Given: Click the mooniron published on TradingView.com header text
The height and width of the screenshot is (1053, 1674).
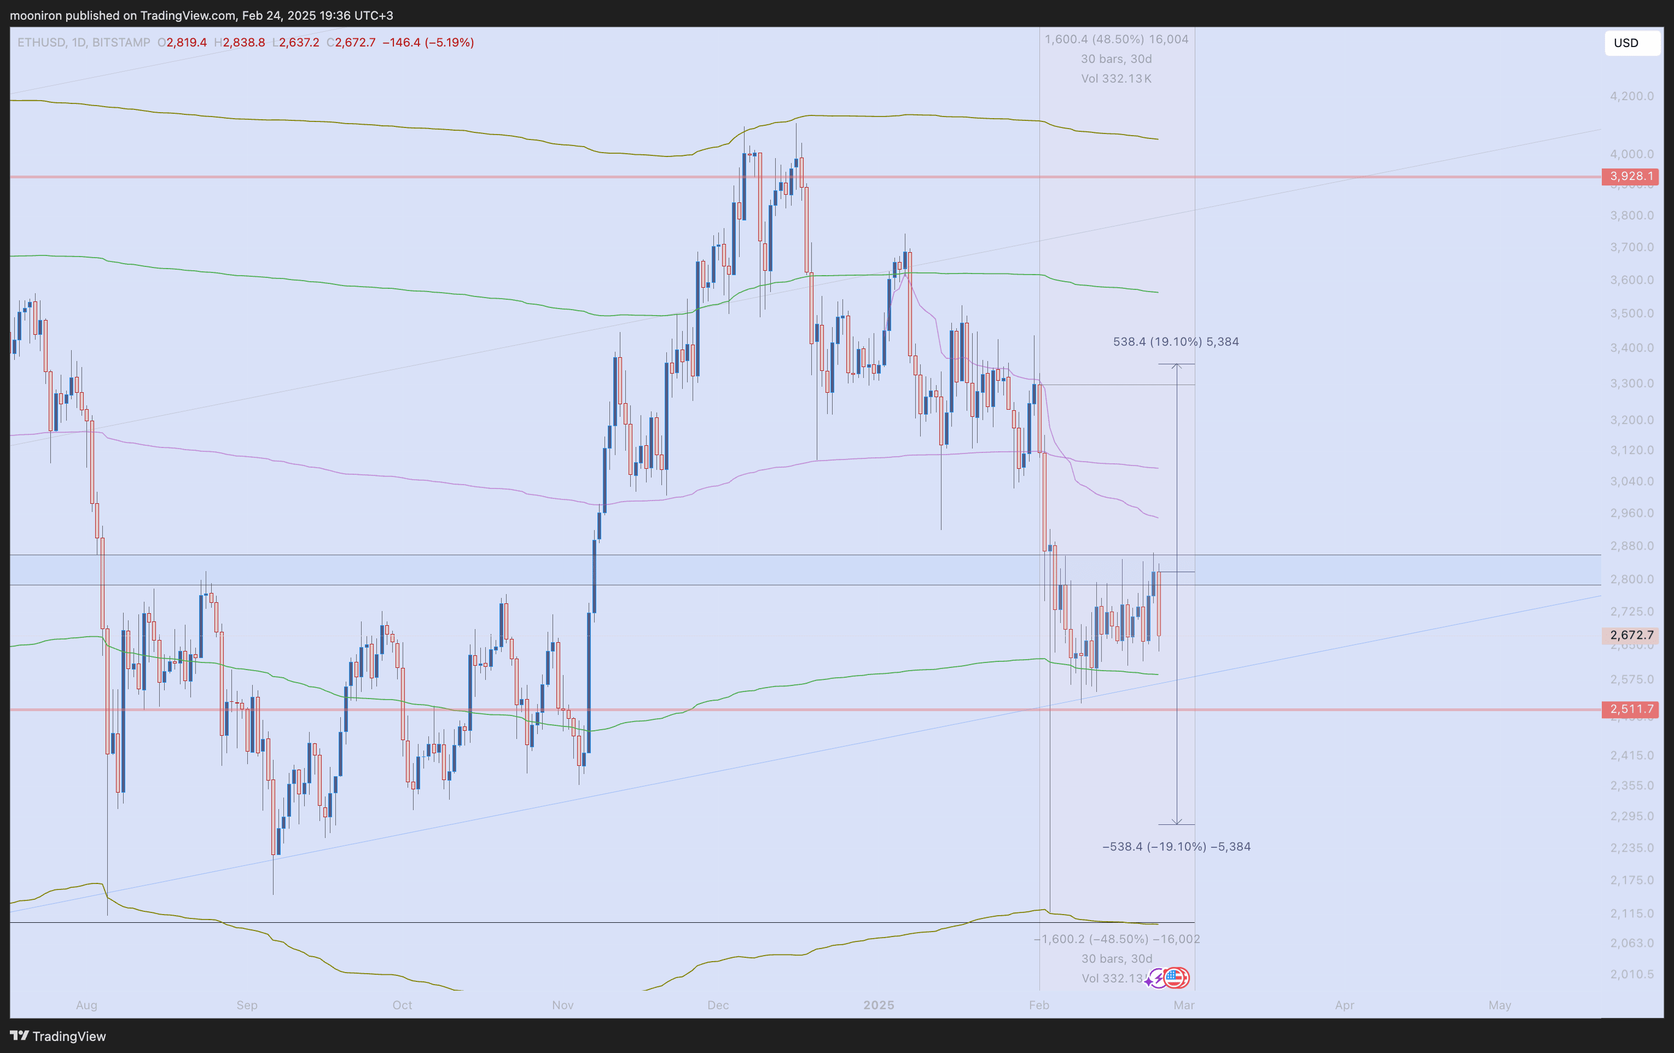Looking at the screenshot, I should [x=202, y=15].
